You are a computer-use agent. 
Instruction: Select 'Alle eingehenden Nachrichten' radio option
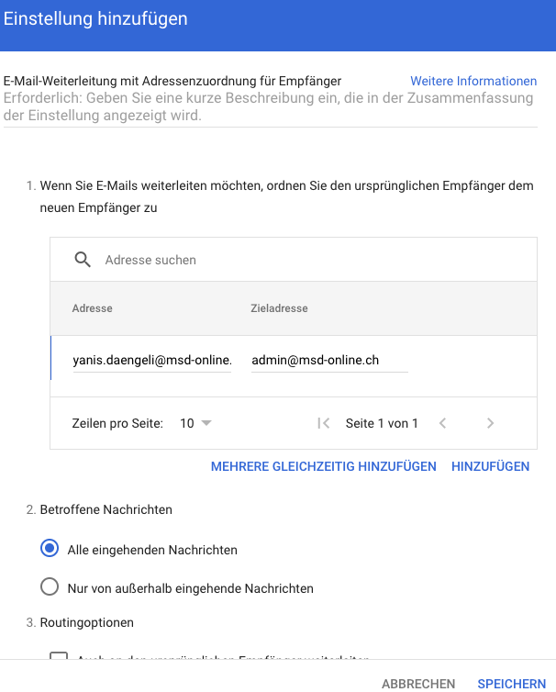[x=50, y=550]
